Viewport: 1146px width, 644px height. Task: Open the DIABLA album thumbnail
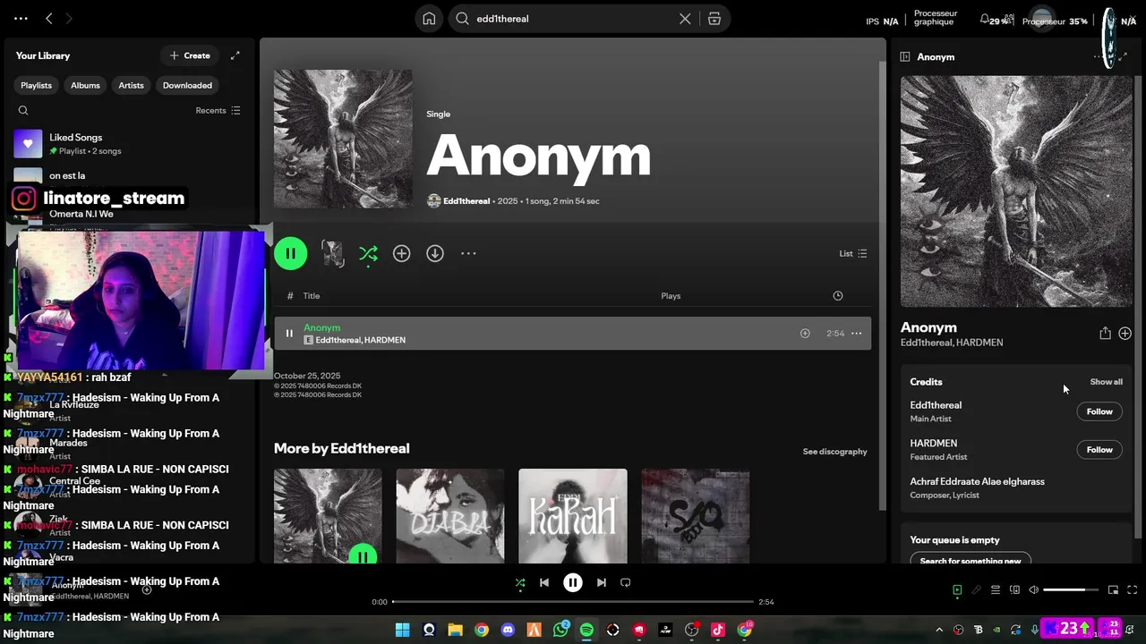coord(450,516)
